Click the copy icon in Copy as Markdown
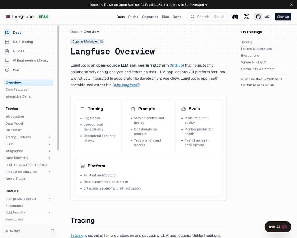The height and width of the screenshot is (238, 297). [x=101, y=42]
